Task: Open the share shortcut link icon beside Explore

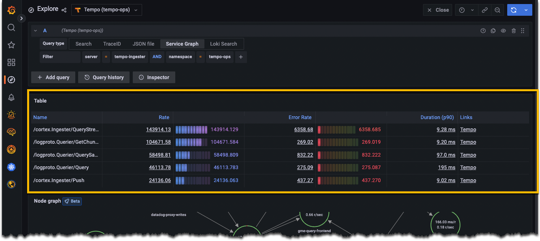Action: click(x=64, y=10)
